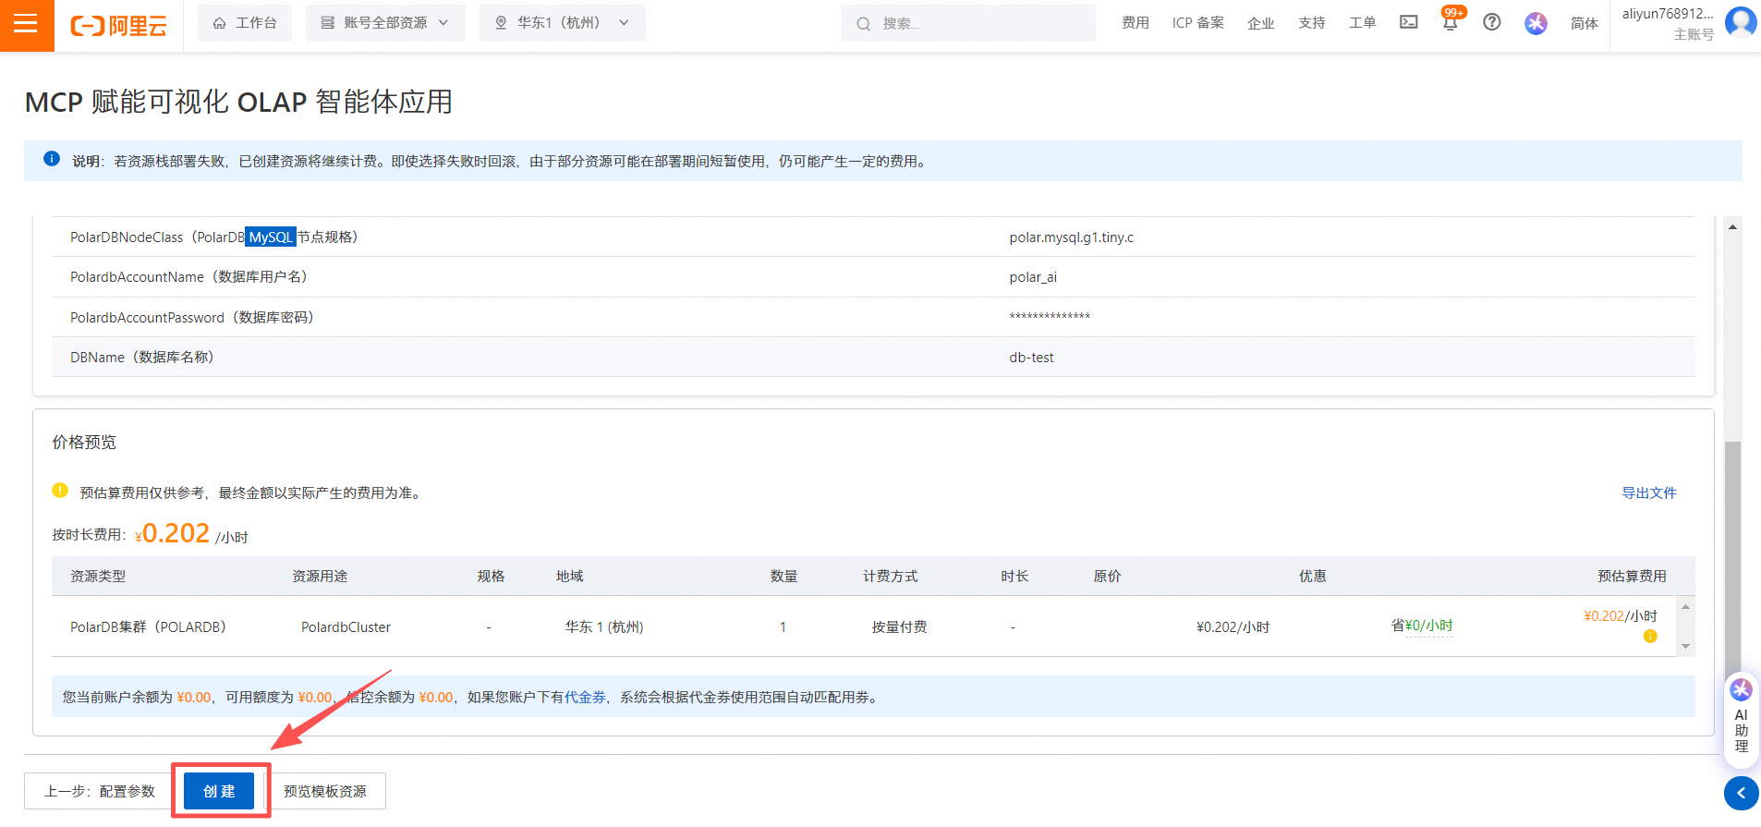Click the DBName（数据库名称） label
The height and width of the screenshot is (827, 1761).
(x=143, y=358)
